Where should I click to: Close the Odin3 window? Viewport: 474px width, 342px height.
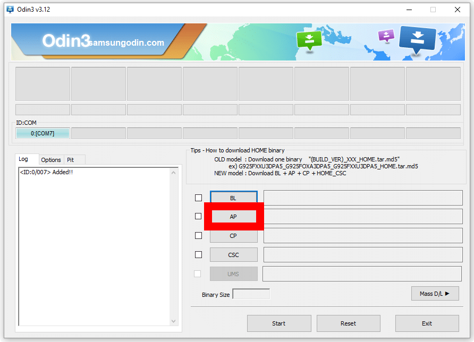(x=458, y=10)
